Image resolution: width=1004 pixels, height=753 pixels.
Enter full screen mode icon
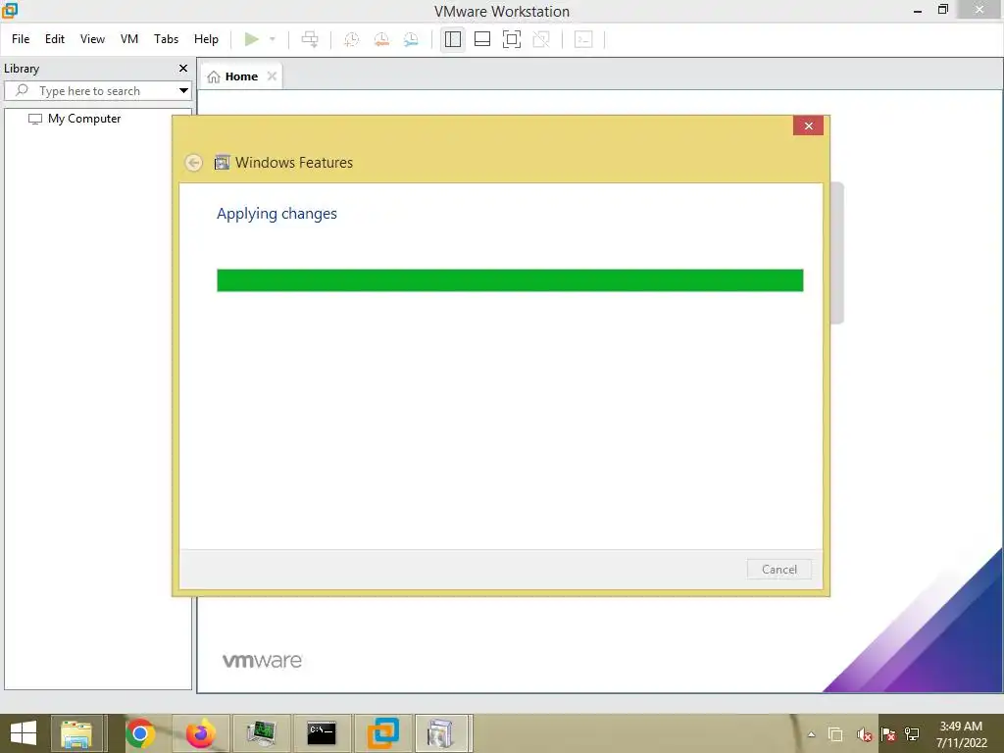[x=512, y=39]
